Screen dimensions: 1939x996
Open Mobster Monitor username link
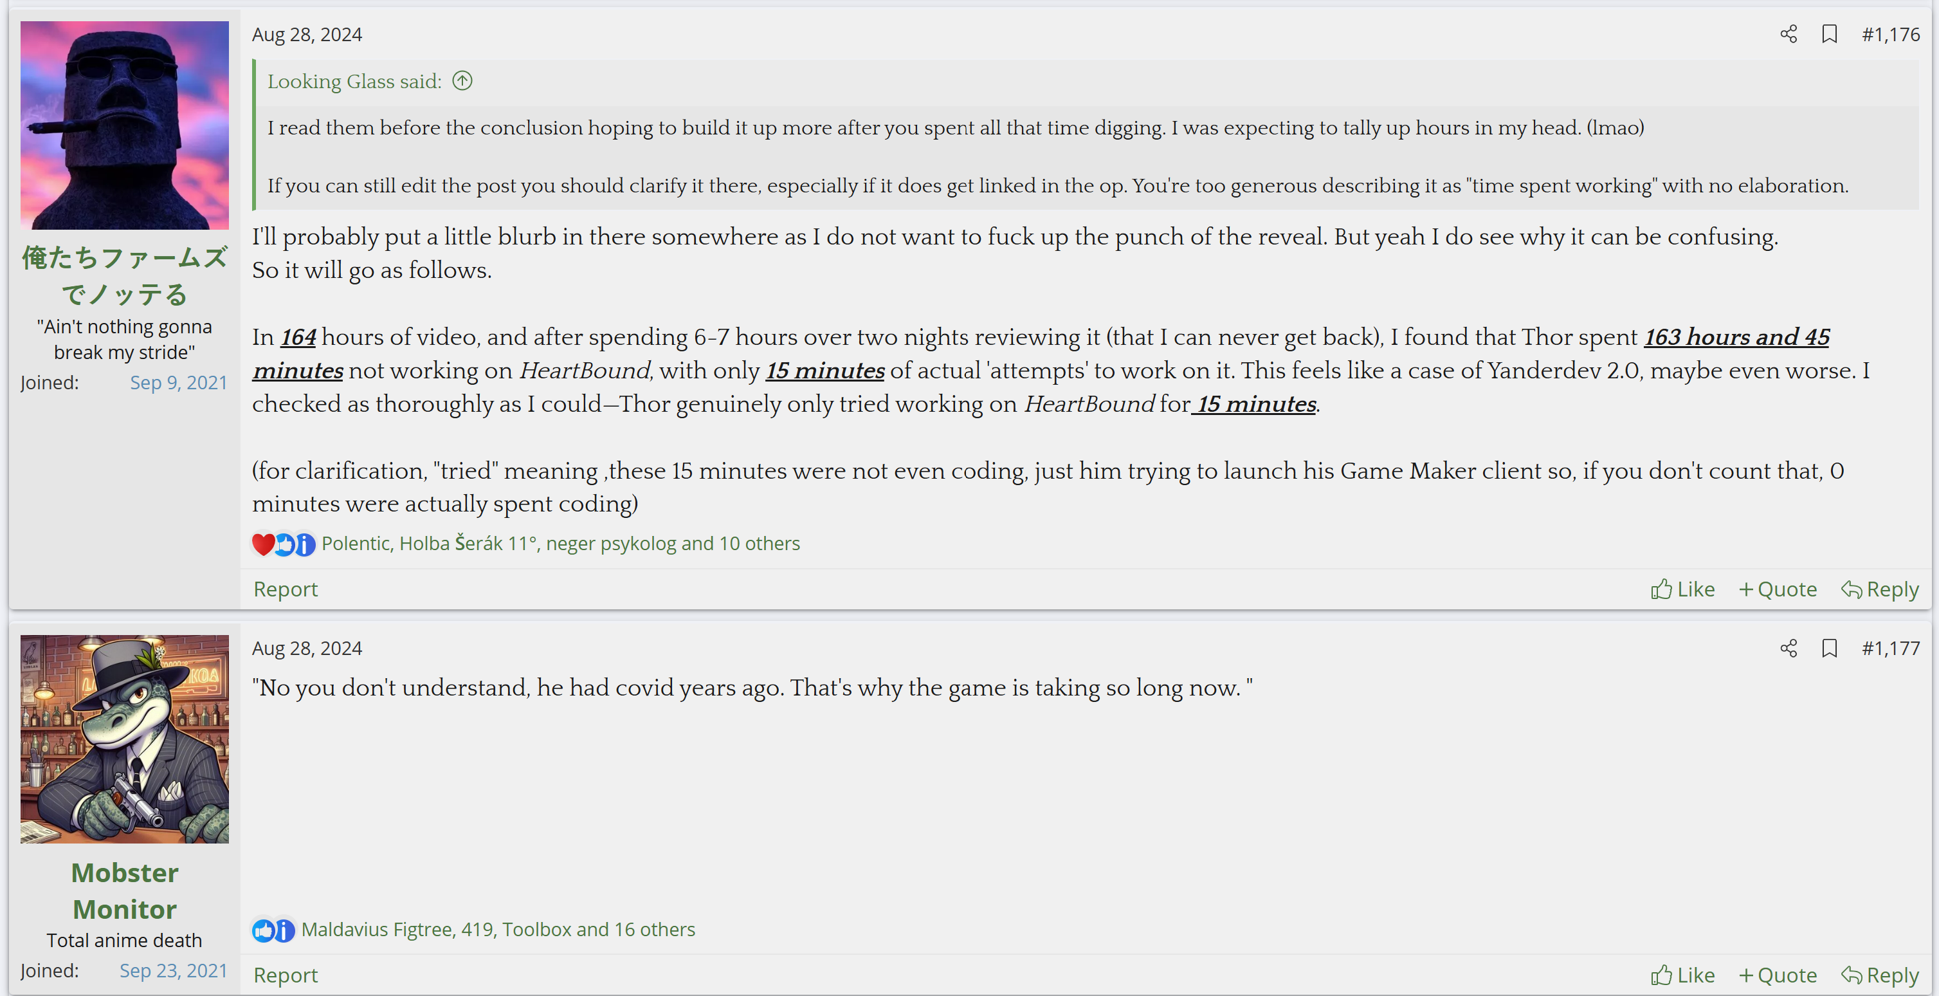[124, 890]
